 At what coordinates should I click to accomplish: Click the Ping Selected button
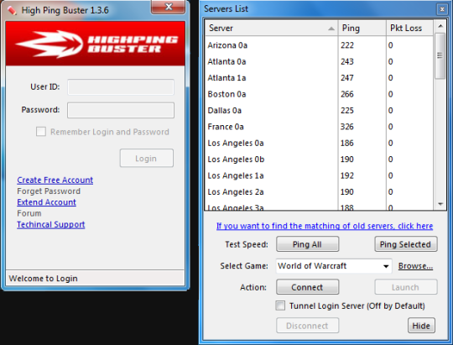pos(406,244)
